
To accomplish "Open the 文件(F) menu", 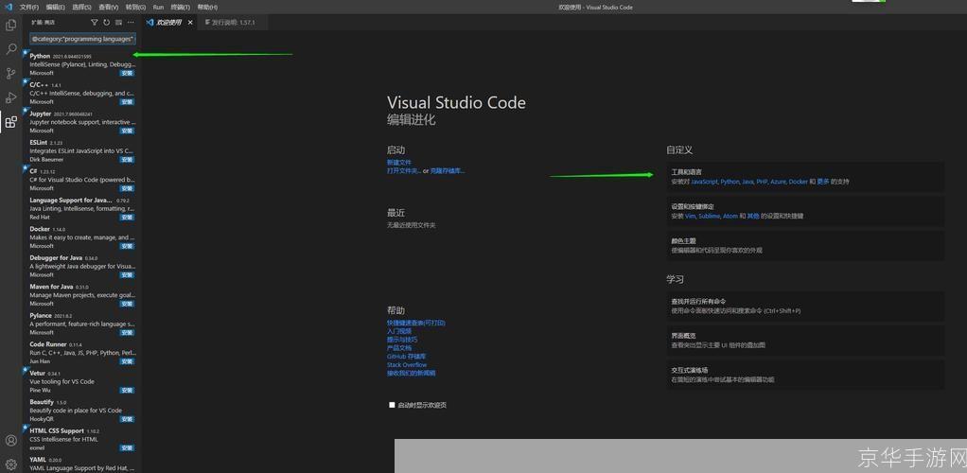I will 29,8.
